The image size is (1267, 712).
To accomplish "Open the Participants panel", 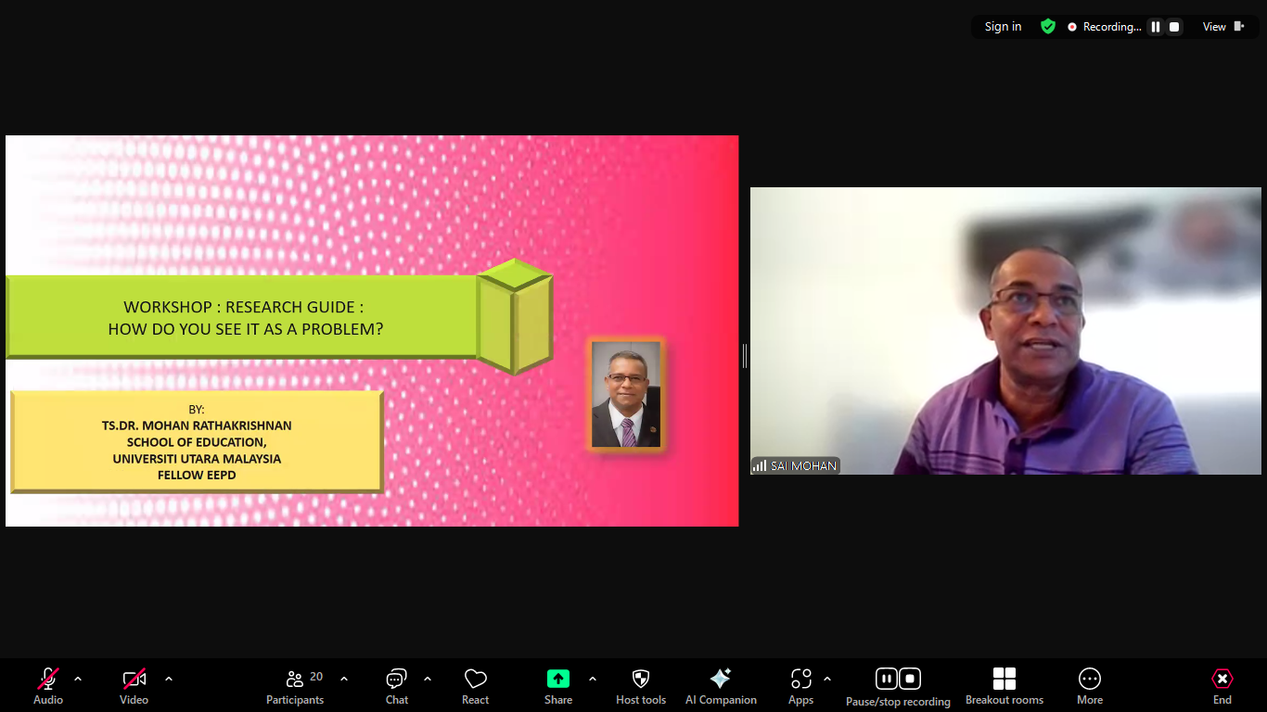I will point(295,680).
